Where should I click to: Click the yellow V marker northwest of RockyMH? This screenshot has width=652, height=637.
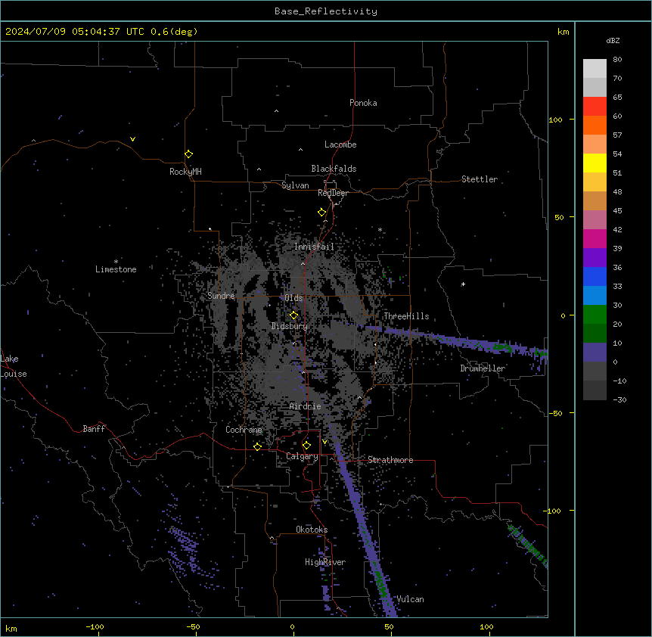pyautogui.click(x=132, y=139)
